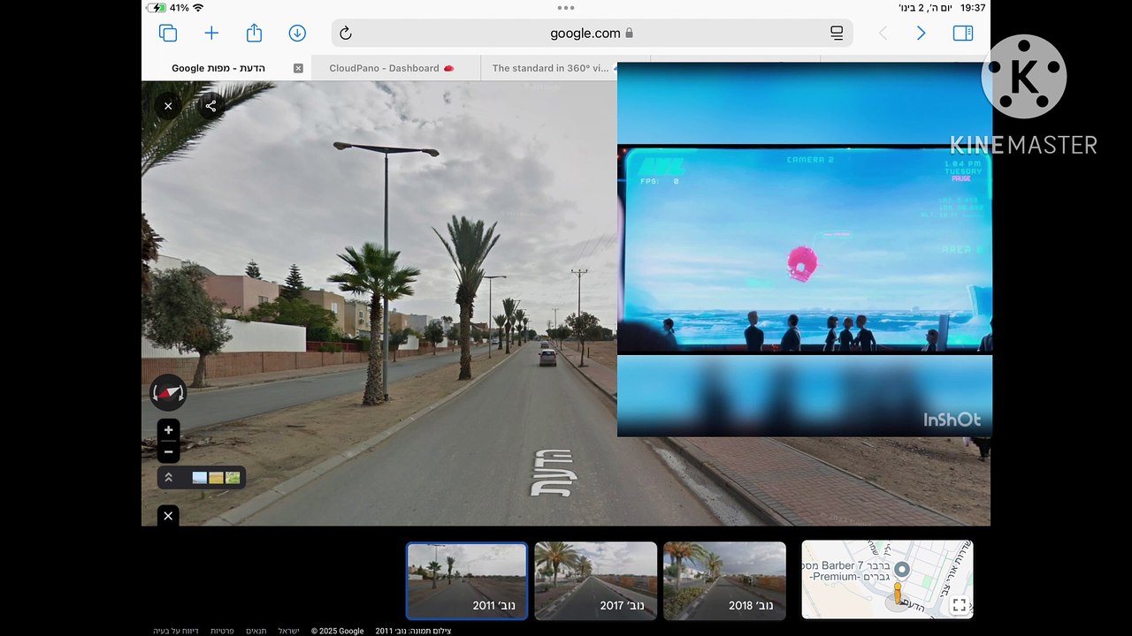Open the Safari downloads icon
1132x636 pixels.
pyautogui.click(x=297, y=33)
